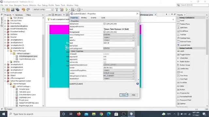Toggle the autoscrolls checkbox
The width and height of the screenshot is (209, 117).
click(105, 62)
